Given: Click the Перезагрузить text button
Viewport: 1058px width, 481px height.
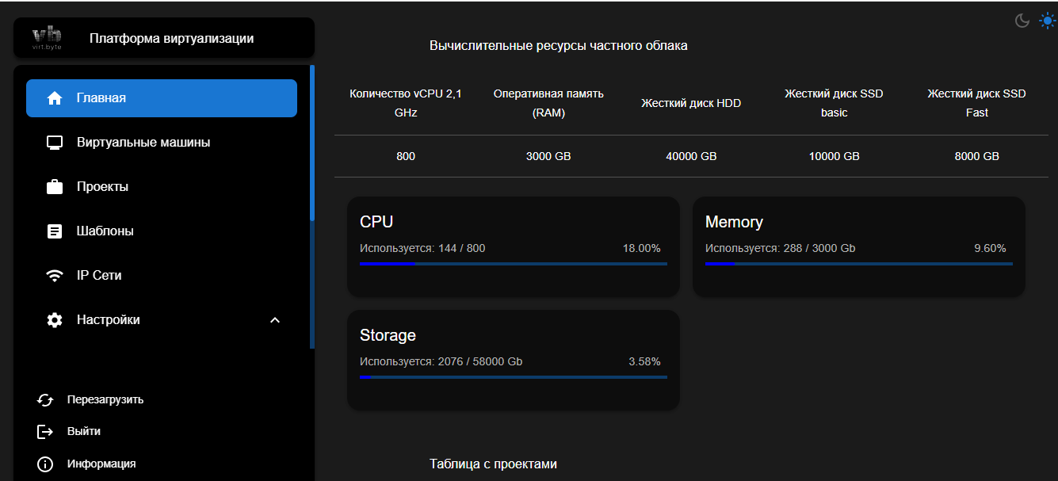Looking at the screenshot, I should 105,399.
